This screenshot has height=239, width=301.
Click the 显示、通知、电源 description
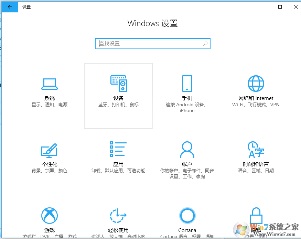click(x=50, y=105)
